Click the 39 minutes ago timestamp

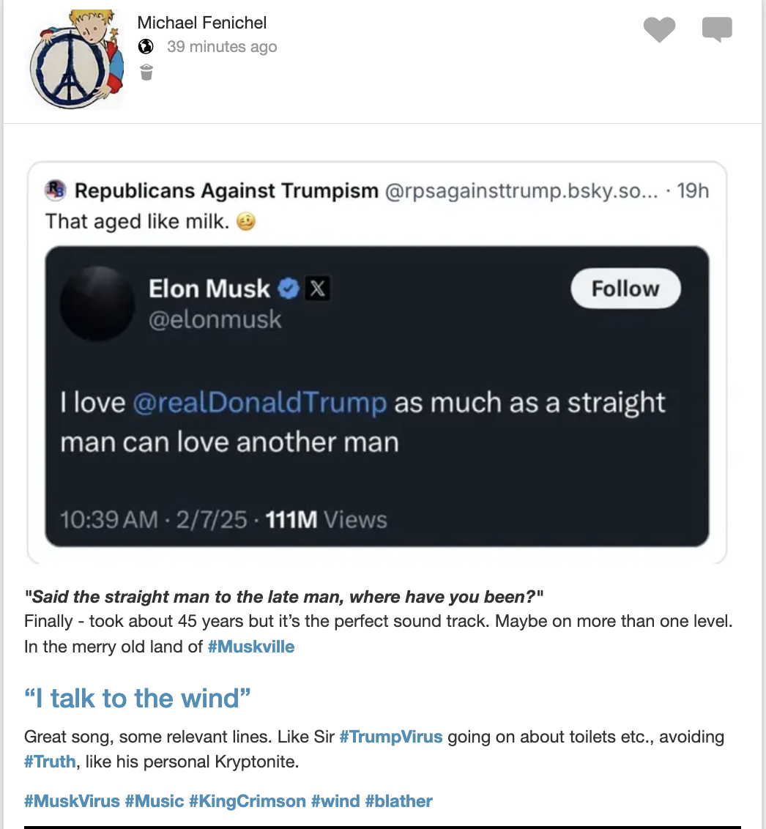pos(222,47)
